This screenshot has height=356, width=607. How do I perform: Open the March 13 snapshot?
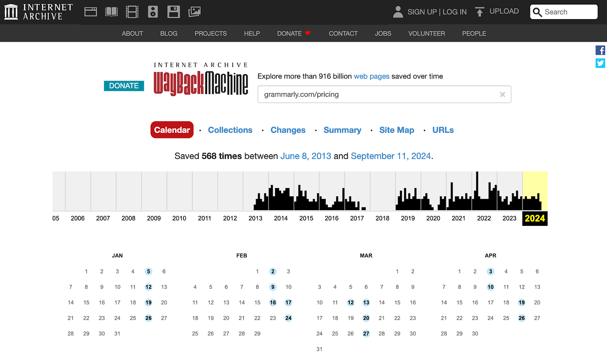pos(366,303)
